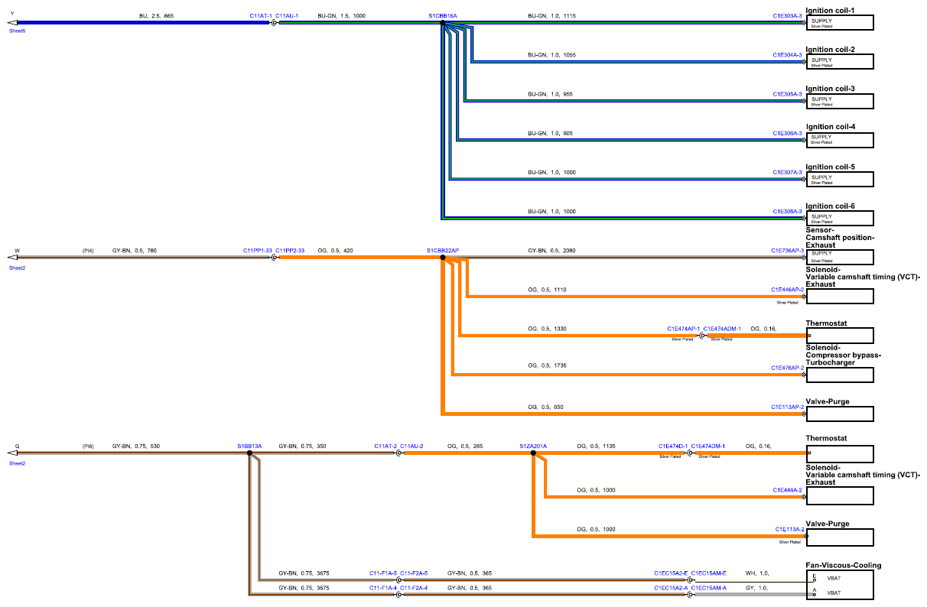Open the Sheet6 reference link
The width and height of the screenshot is (927, 607).
click(18, 31)
